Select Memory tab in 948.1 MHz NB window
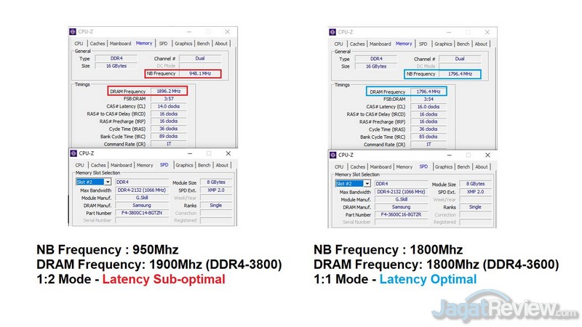 coord(144,43)
